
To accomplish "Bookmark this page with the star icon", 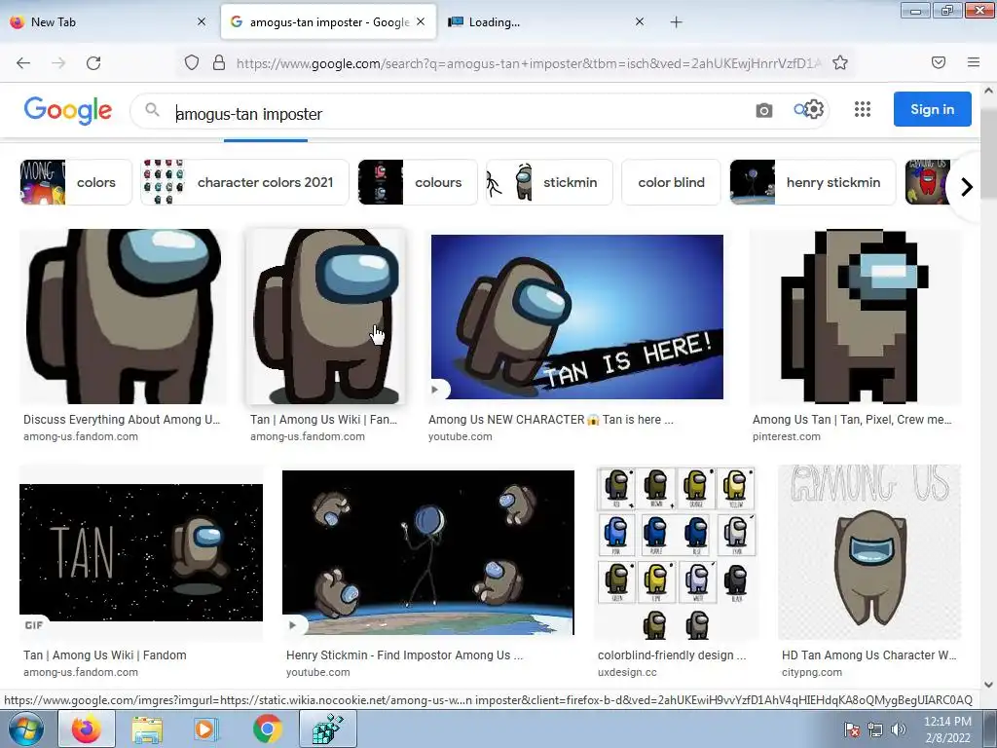I will [840, 62].
